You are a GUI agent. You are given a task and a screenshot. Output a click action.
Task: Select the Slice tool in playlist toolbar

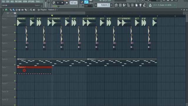coord(26,10)
